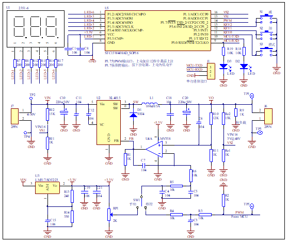The image size is (288, 242).
Task: Click the J6 2PIN output connector
Action: click(x=268, y=116)
